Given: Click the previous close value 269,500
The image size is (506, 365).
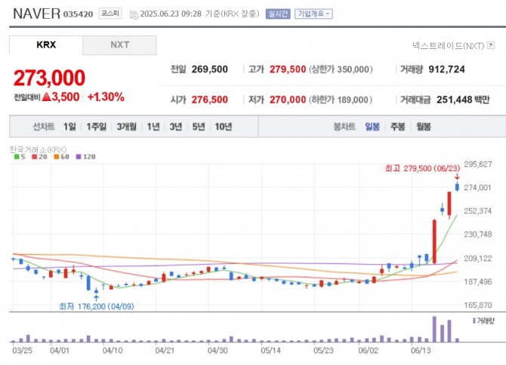Looking at the screenshot, I should click(x=209, y=69).
